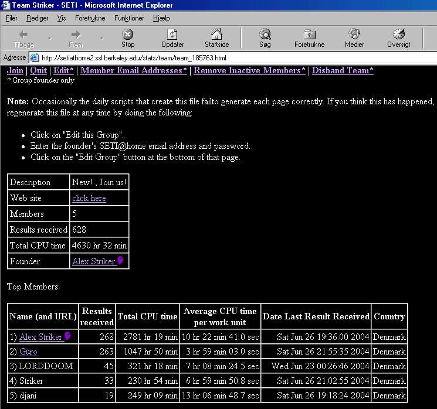Open the Funktioner menu
The image size is (437, 409).
click(x=129, y=18)
